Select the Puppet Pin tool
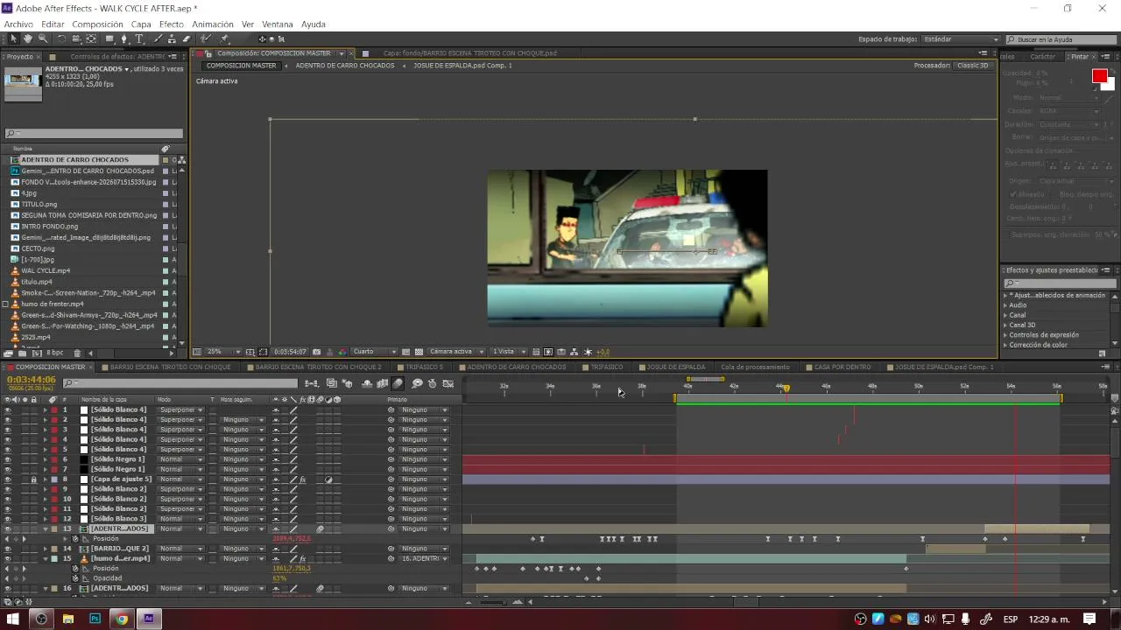 [224, 38]
